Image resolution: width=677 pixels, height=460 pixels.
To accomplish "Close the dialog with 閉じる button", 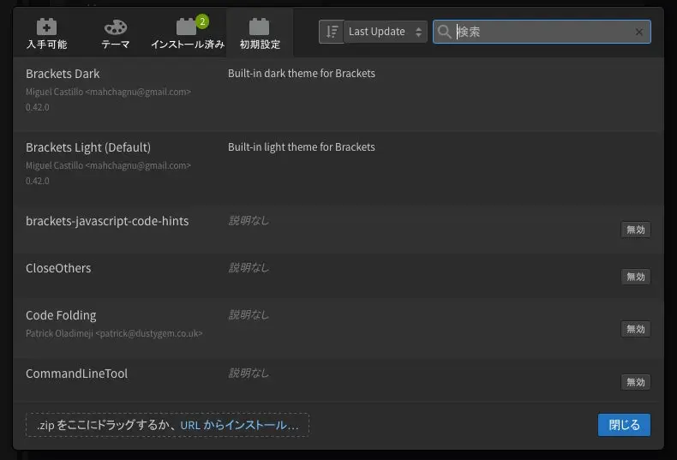I will pyautogui.click(x=624, y=425).
